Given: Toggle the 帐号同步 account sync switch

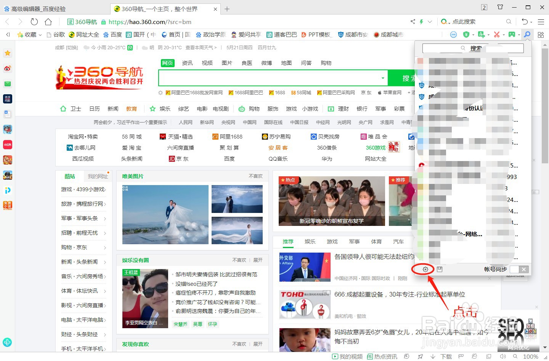Looking at the screenshot, I should (x=520, y=269).
